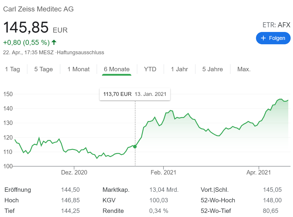The width and height of the screenshot is (293, 217).
Task: Show the 1 Monat chart view
Action: click(x=78, y=69)
